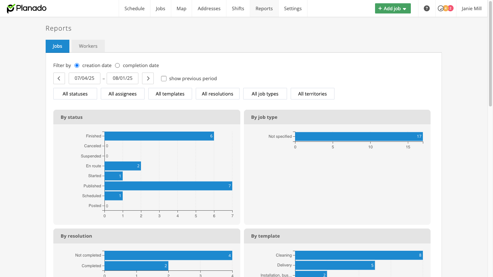Click the Scheduled status bar

(114, 196)
